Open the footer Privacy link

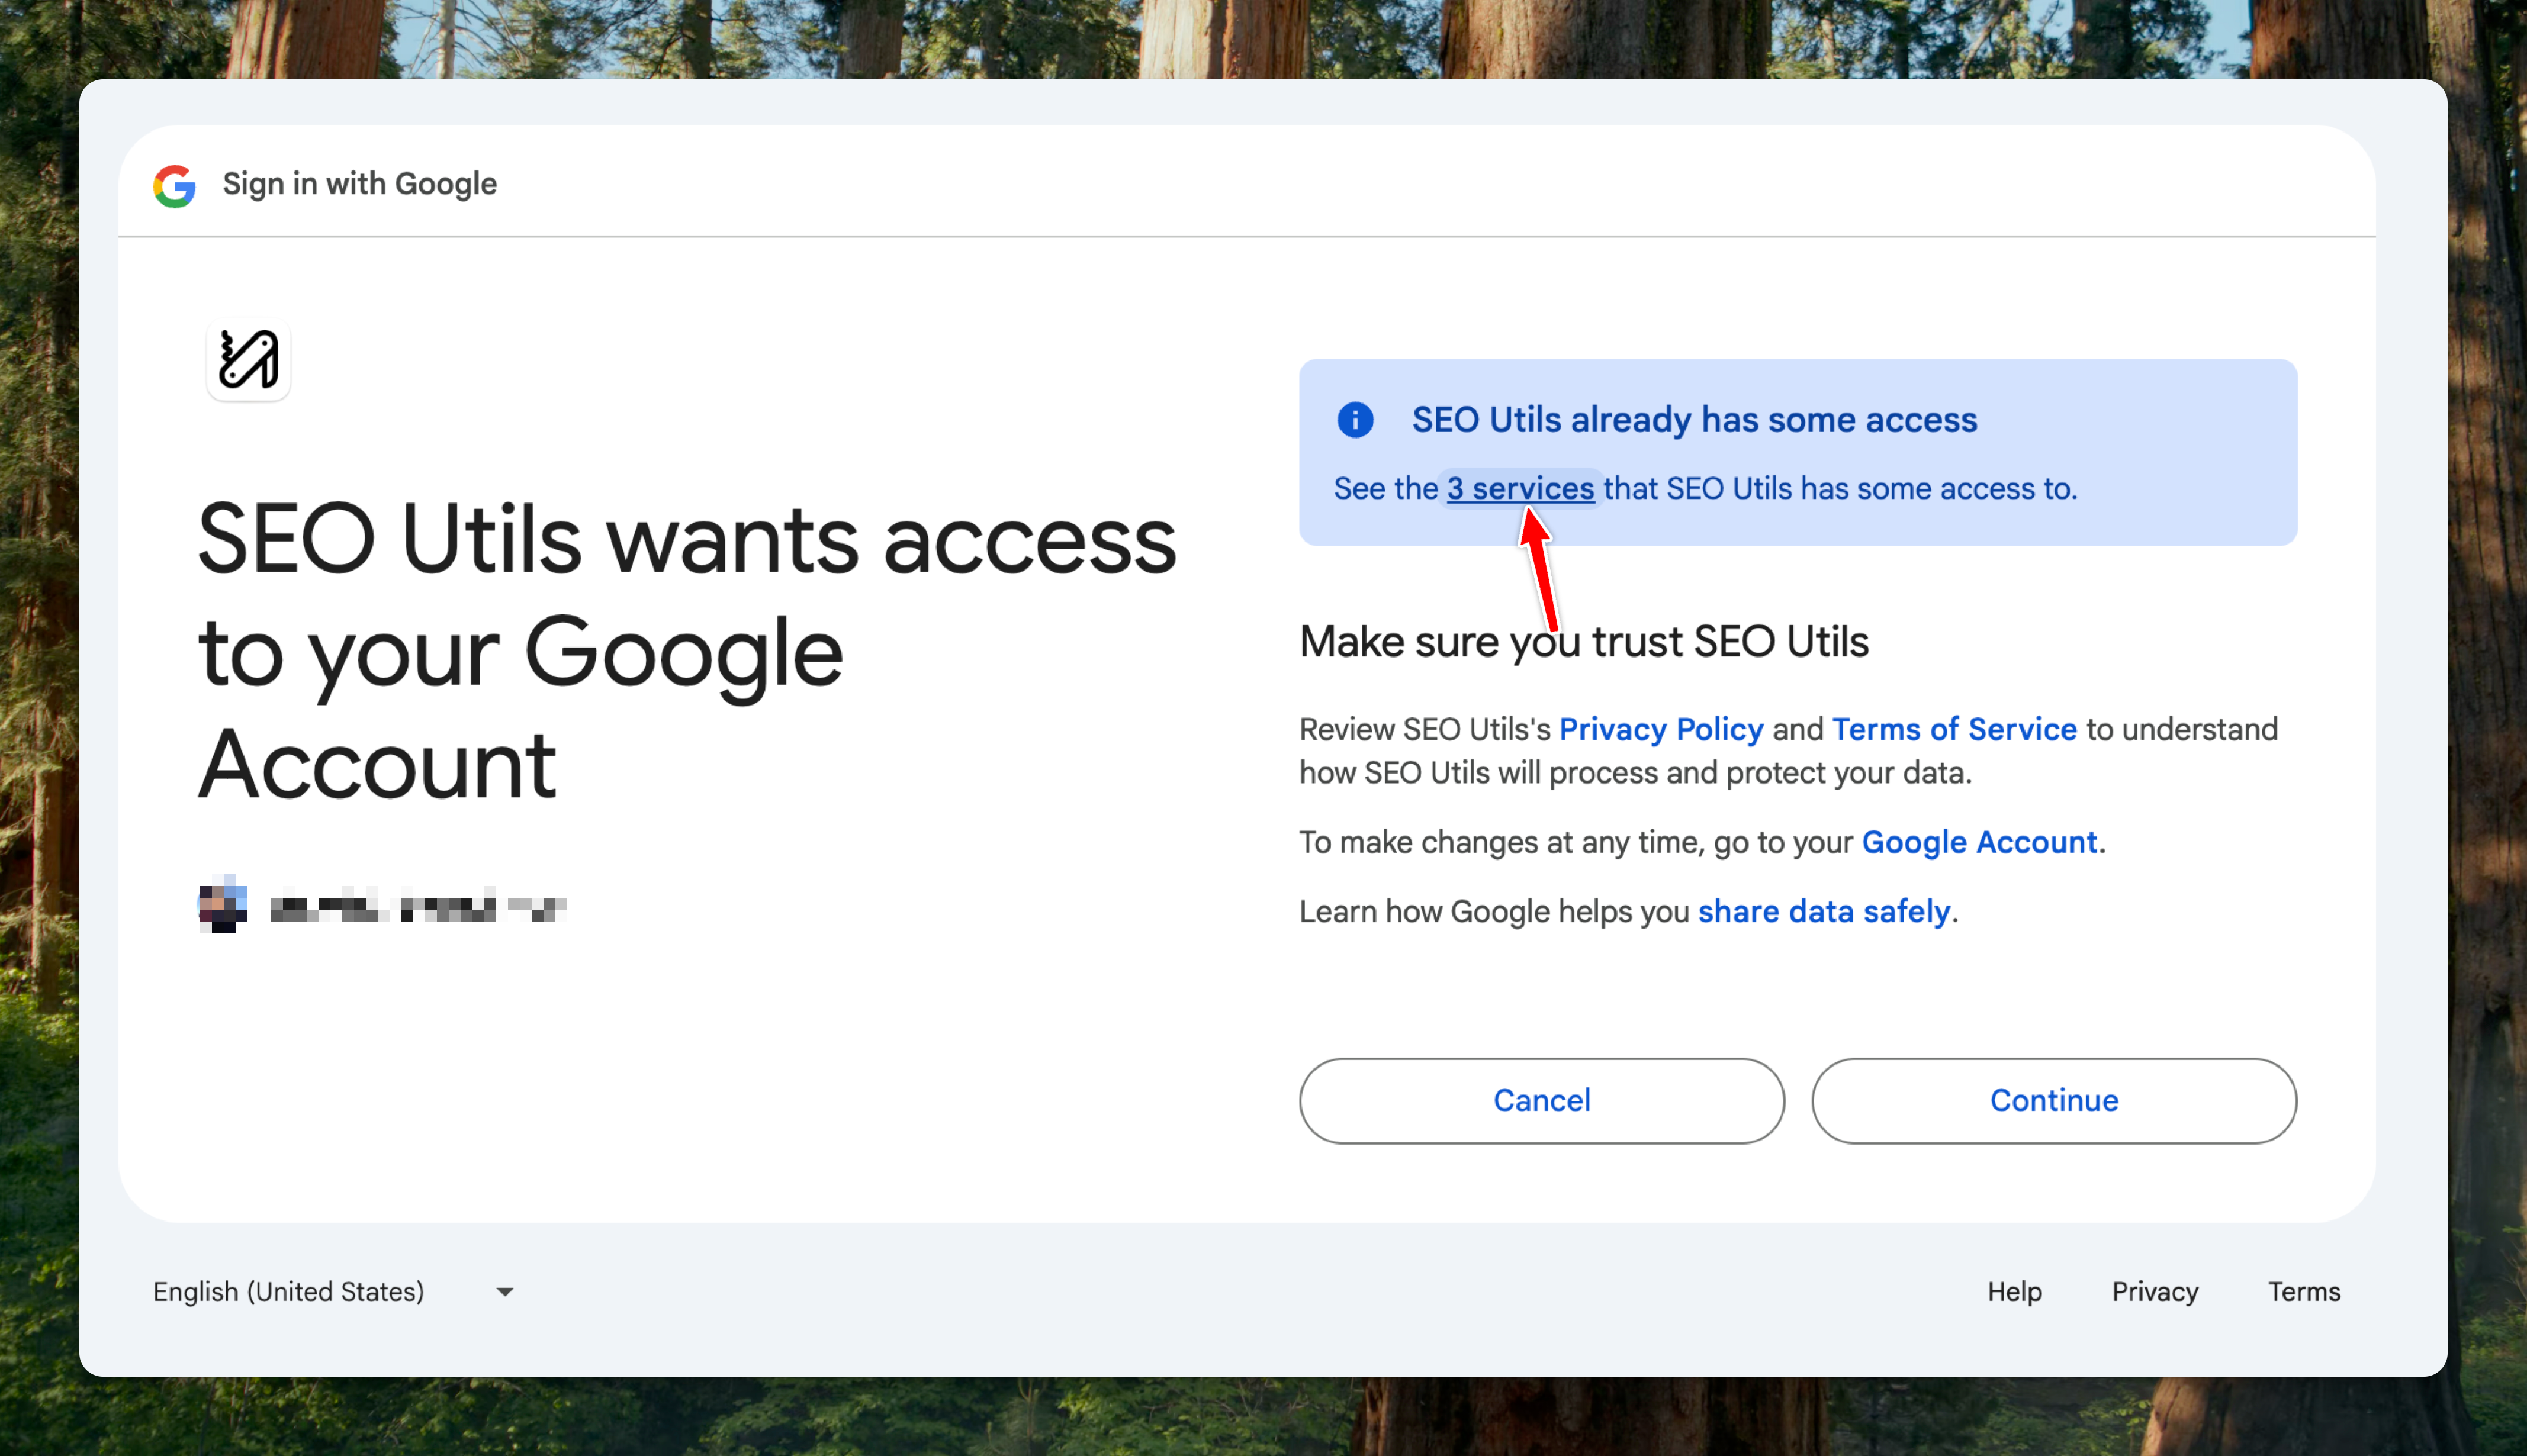click(2154, 1291)
